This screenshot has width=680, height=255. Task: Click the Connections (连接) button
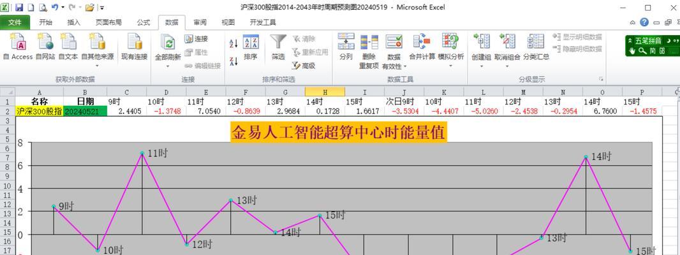196,39
